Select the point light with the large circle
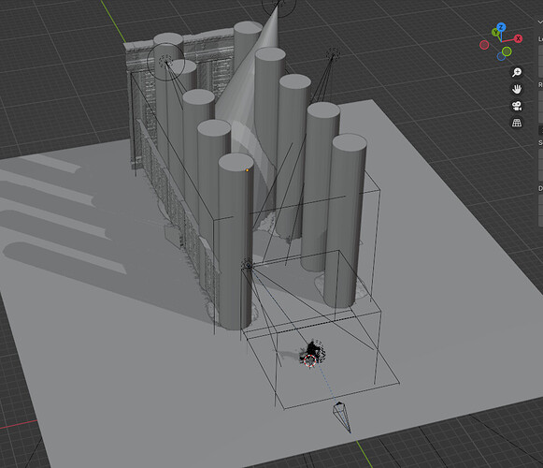Image resolution: width=543 pixels, height=468 pixels. pos(165,62)
